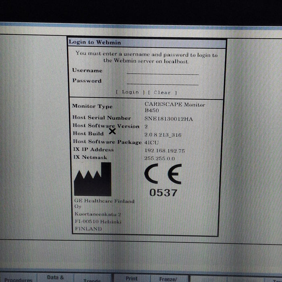The width and height of the screenshot is (282, 282).
Task: Click the IX Netmask label
Action: click(90, 157)
